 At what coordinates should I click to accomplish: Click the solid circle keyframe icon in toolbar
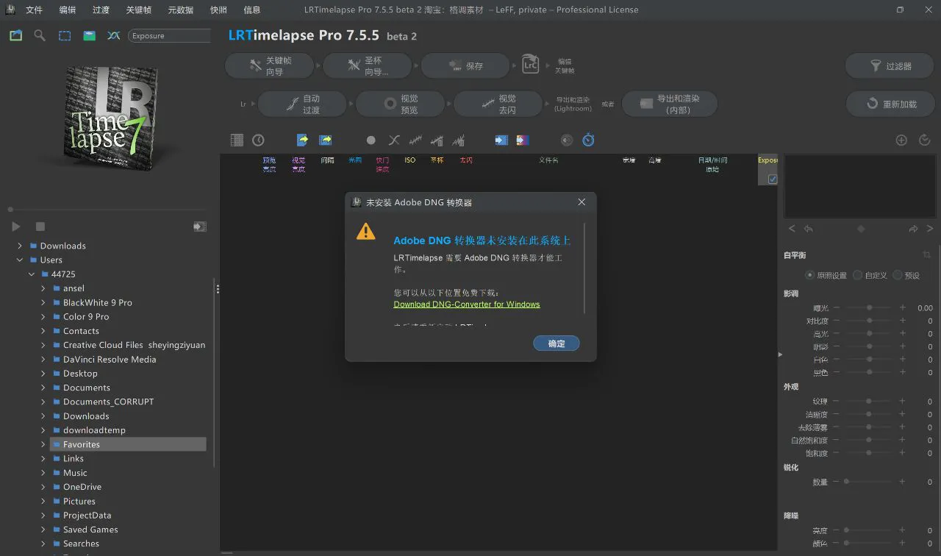click(371, 140)
